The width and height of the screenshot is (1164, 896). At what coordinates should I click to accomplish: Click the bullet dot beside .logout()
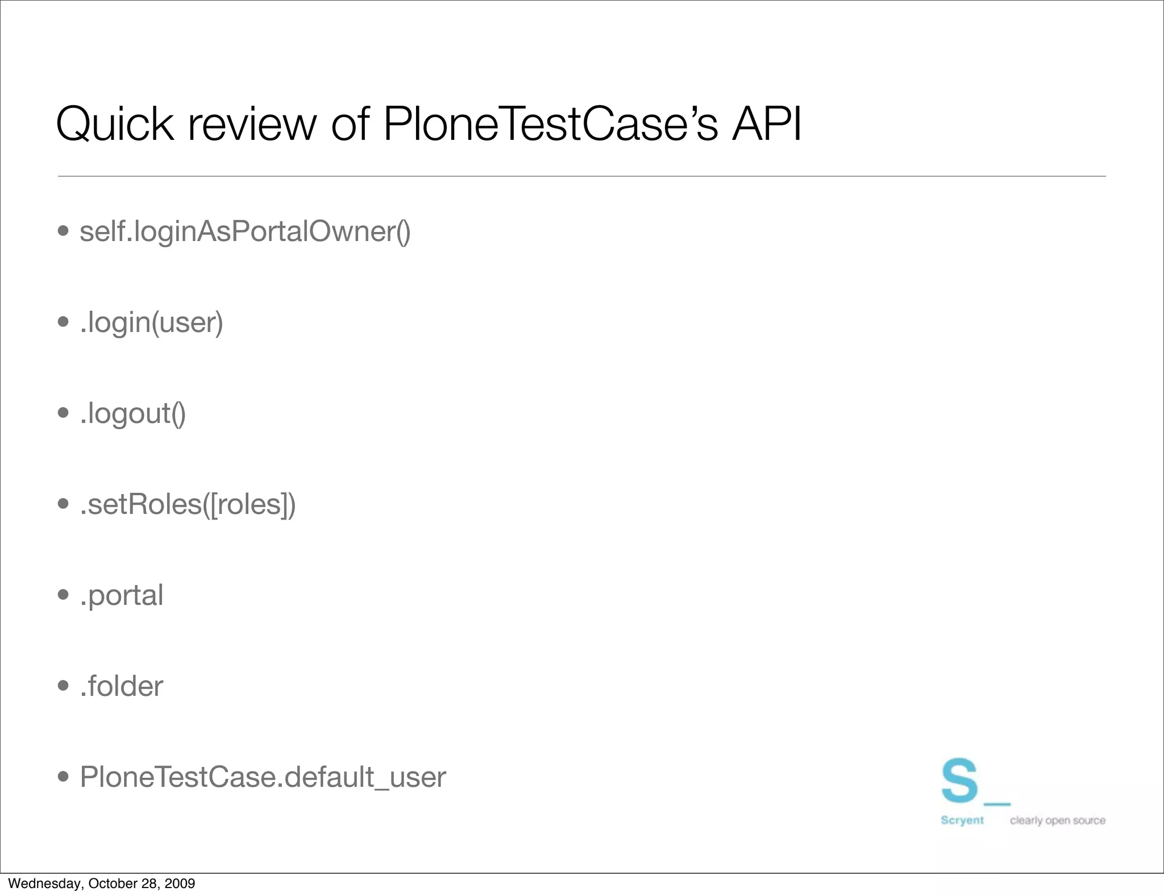pyautogui.click(x=64, y=413)
